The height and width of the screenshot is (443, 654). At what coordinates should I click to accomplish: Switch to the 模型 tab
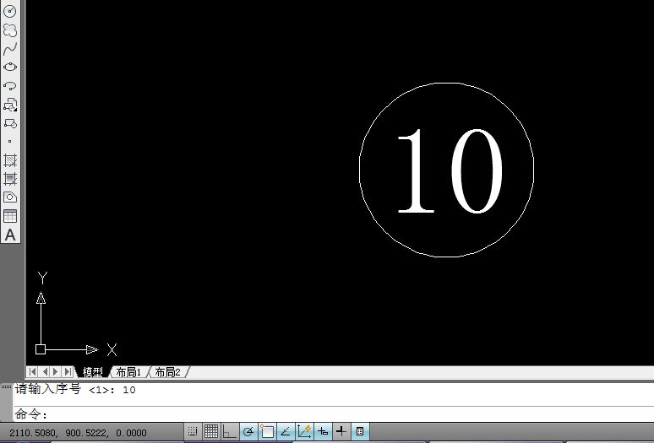pos(93,372)
